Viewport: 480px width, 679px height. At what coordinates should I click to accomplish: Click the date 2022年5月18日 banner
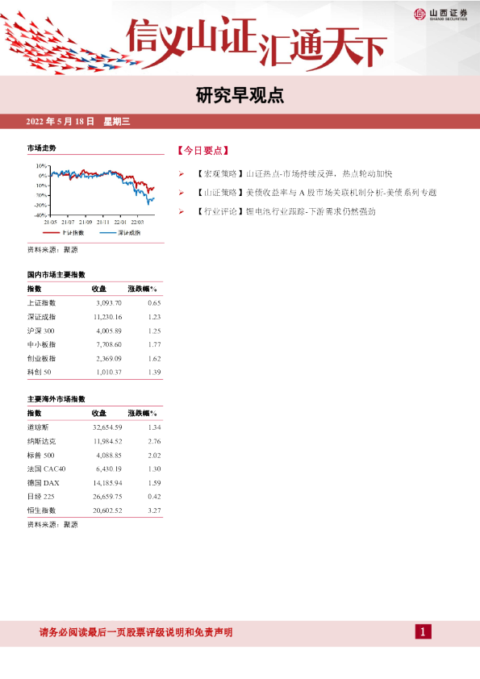61,122
